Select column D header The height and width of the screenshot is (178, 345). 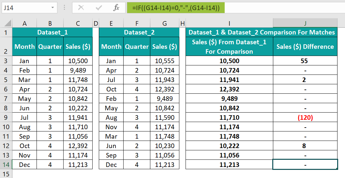96,23
